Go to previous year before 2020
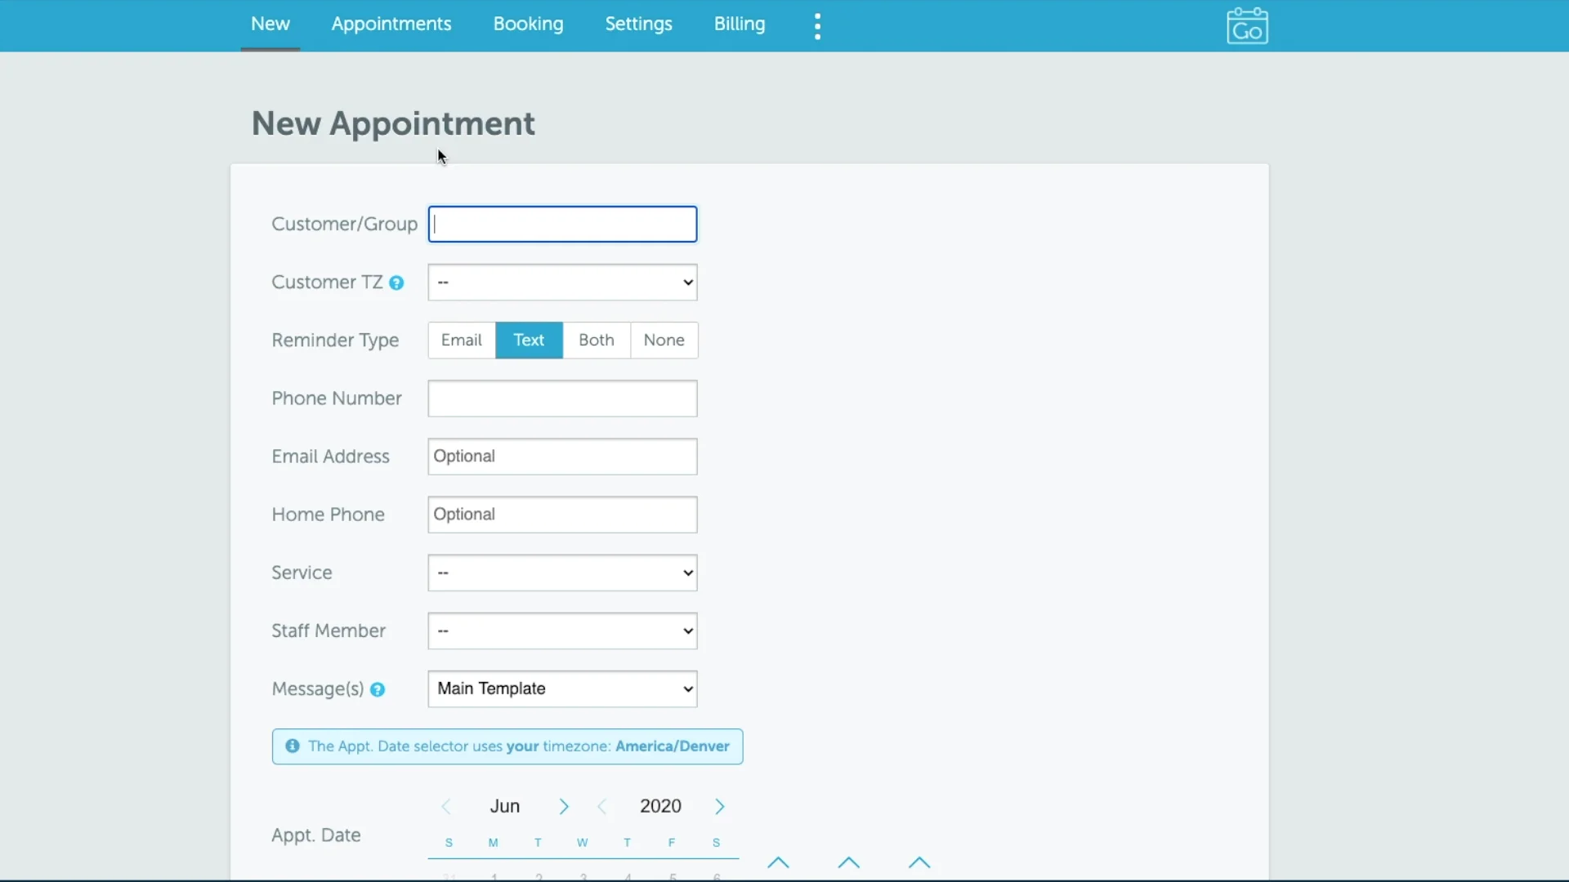The width and height of the screenshot is (1569, 882). pyautogui.click(x=602, y=807)
